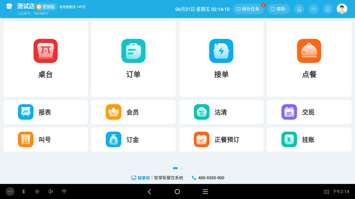
Task: Click the 沽清 label text
Action: pos(221,112)
